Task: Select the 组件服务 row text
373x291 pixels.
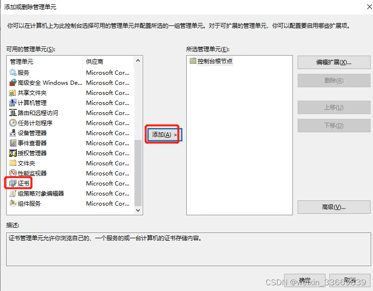Action: click(x=29, y=204)
